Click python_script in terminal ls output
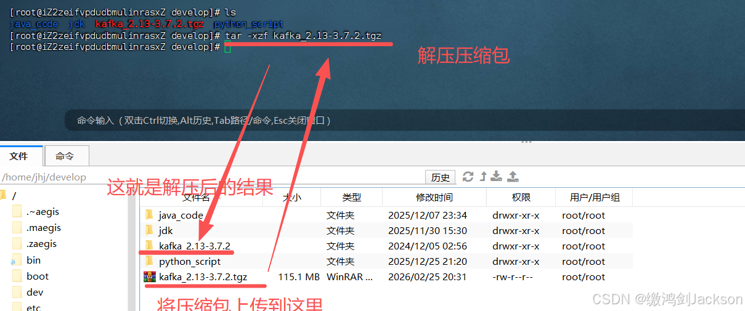Image resolution: width=745 pixels, height=311 pixels. (x=248, y=24)
